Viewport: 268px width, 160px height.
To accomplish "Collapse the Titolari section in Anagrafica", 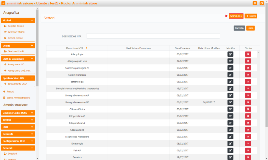I will [x=32, y=20].
